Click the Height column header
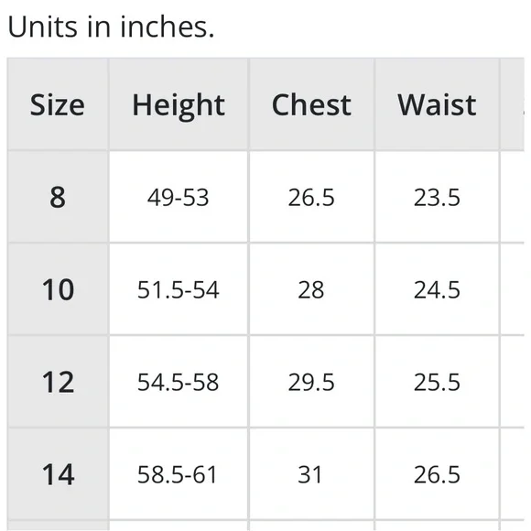 click(179, 105)
